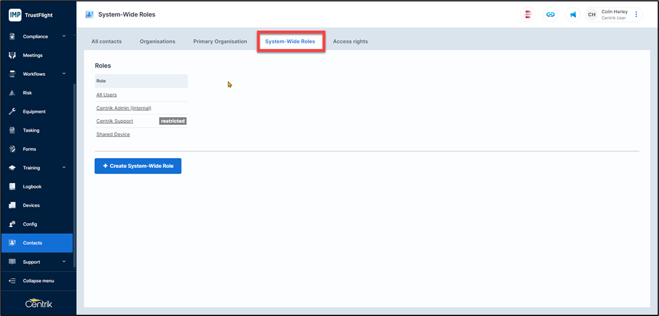The width and height of the screenshot is (659, 316).
Task: Select the Tasking menu label
Action: pos(31,130)
